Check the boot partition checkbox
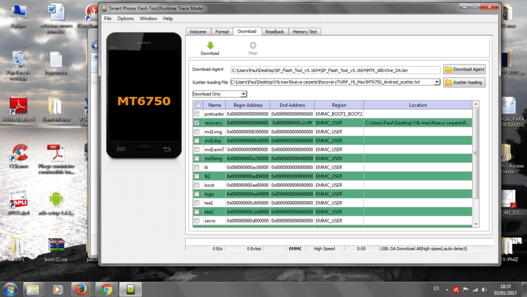527x297 pixels. (x=197, y=185)
